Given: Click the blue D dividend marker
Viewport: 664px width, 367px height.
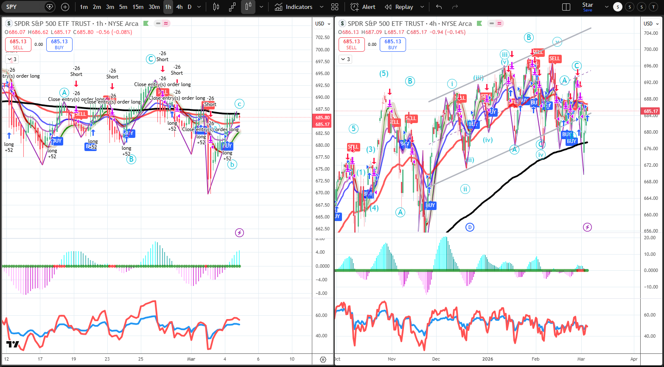Looking at the screenshot, I should (x=469, y=227).
